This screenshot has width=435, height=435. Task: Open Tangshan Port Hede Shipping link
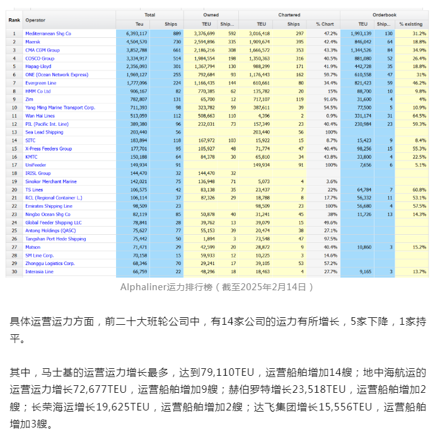pos(55,239)
